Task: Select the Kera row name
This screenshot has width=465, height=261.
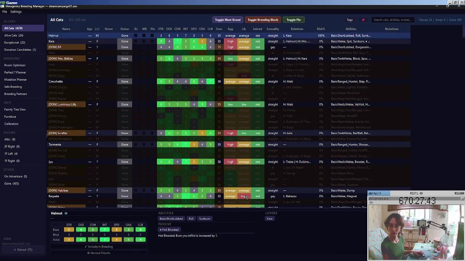Action: 52,41
